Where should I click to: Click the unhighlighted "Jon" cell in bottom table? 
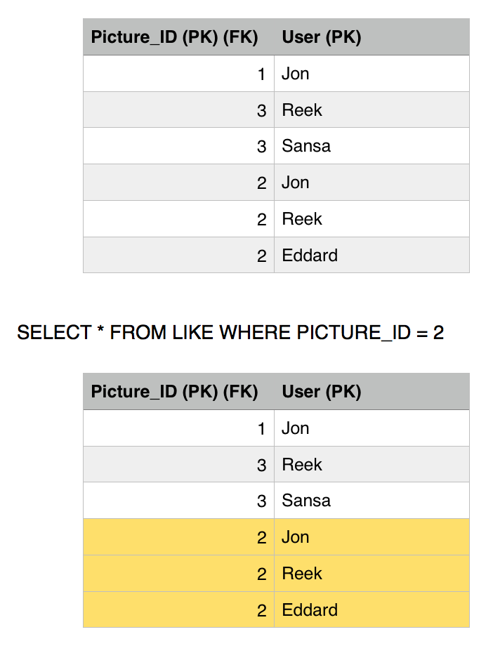(x=296, y=428)
